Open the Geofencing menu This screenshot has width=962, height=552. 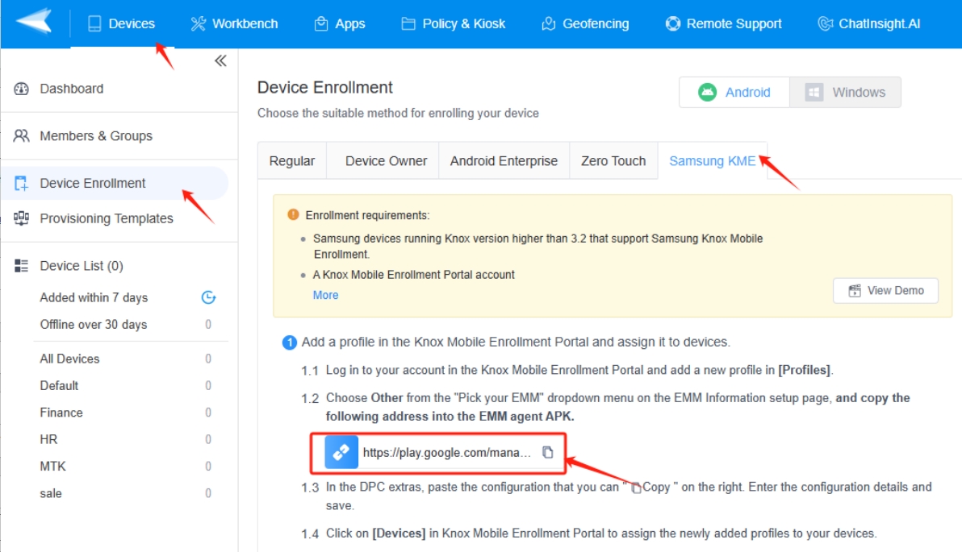pos(584,24)
